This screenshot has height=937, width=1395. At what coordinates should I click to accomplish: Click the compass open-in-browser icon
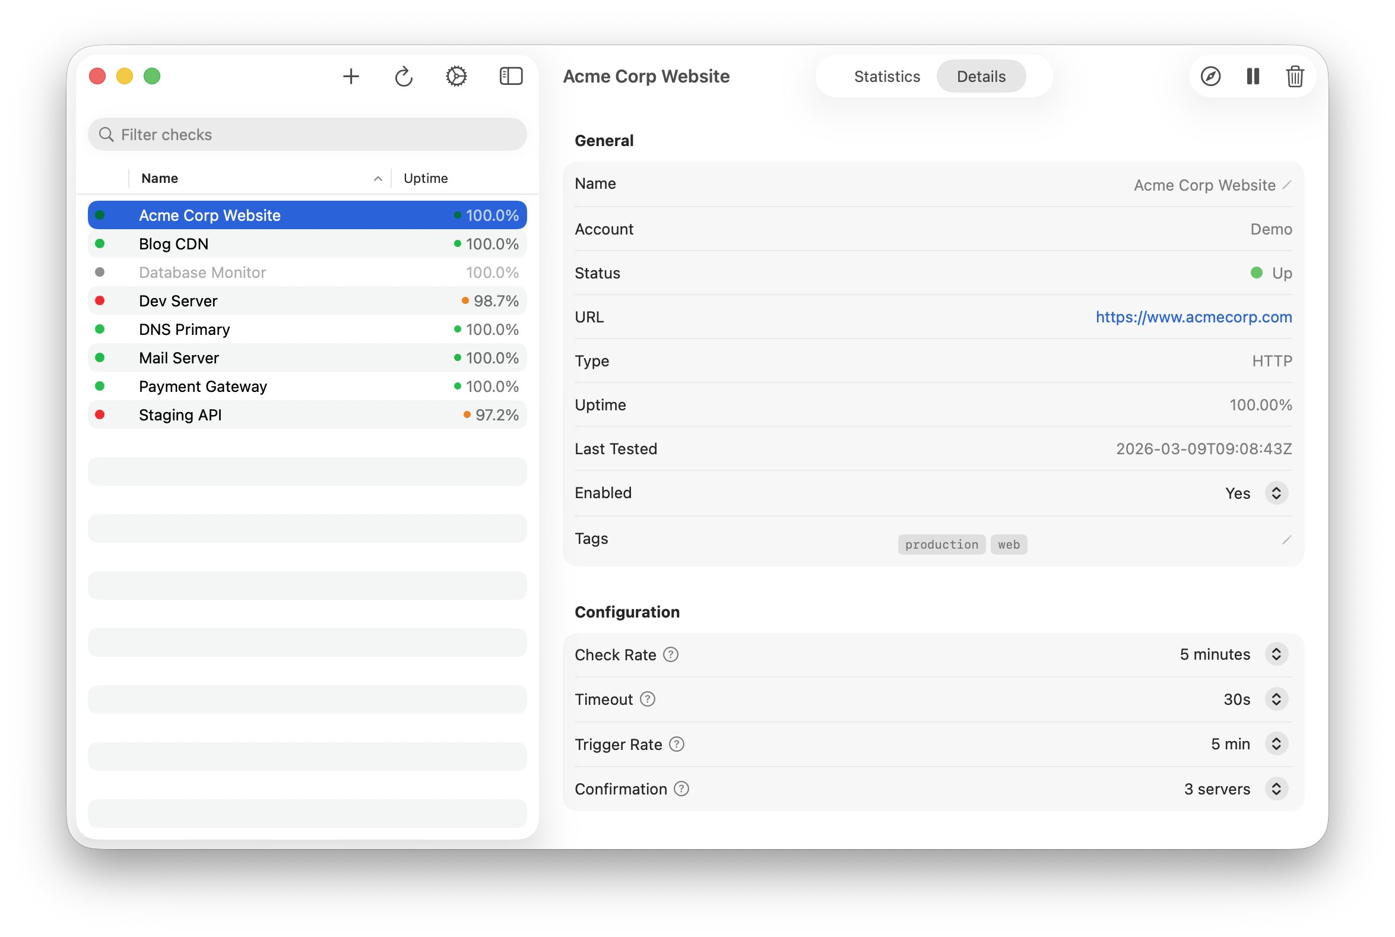click(x=1210, y=77)
